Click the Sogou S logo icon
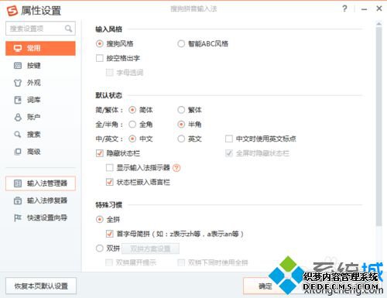 coord(12,11)
